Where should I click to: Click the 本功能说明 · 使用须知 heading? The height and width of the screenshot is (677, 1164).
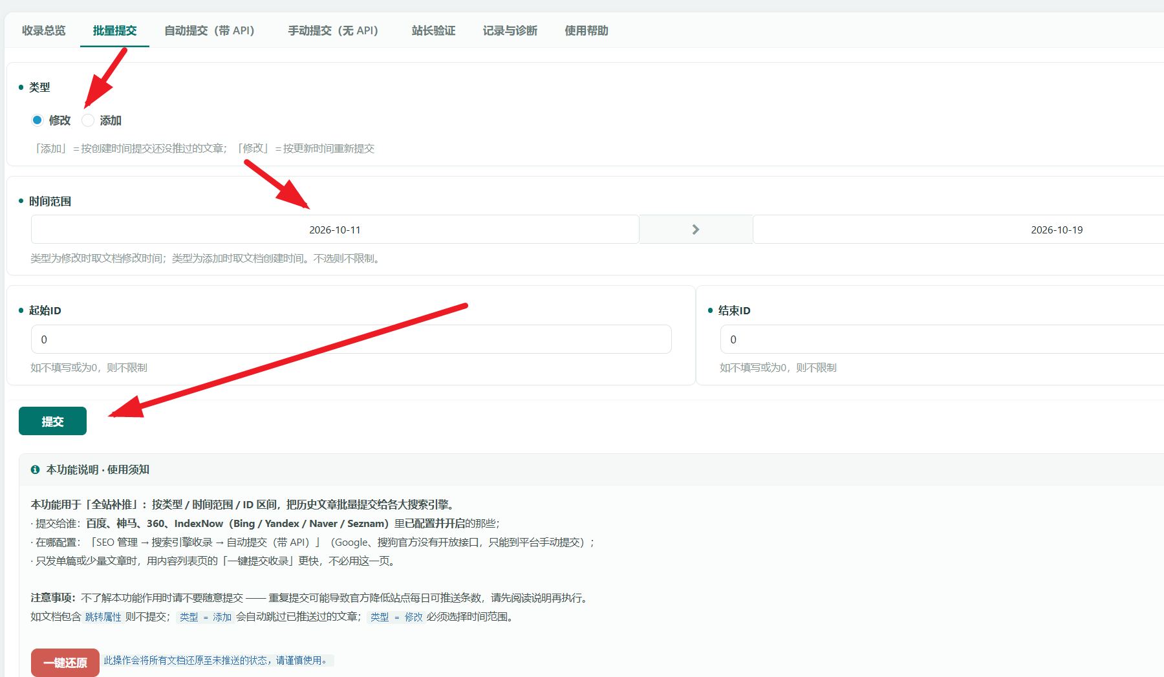[98, 470]
